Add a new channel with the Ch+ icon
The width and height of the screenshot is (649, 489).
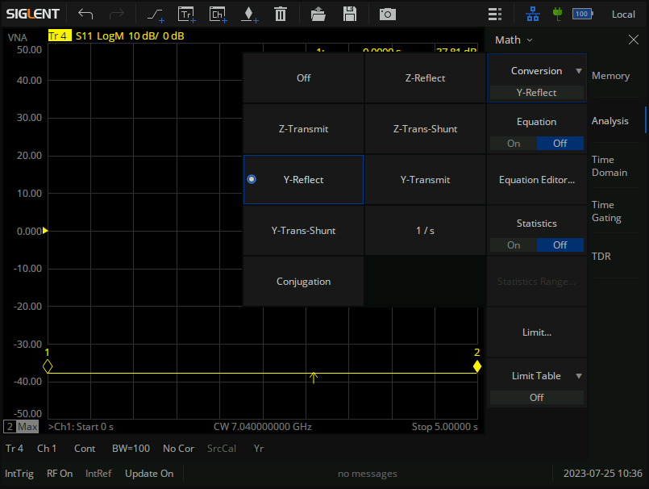click(218, 14)
